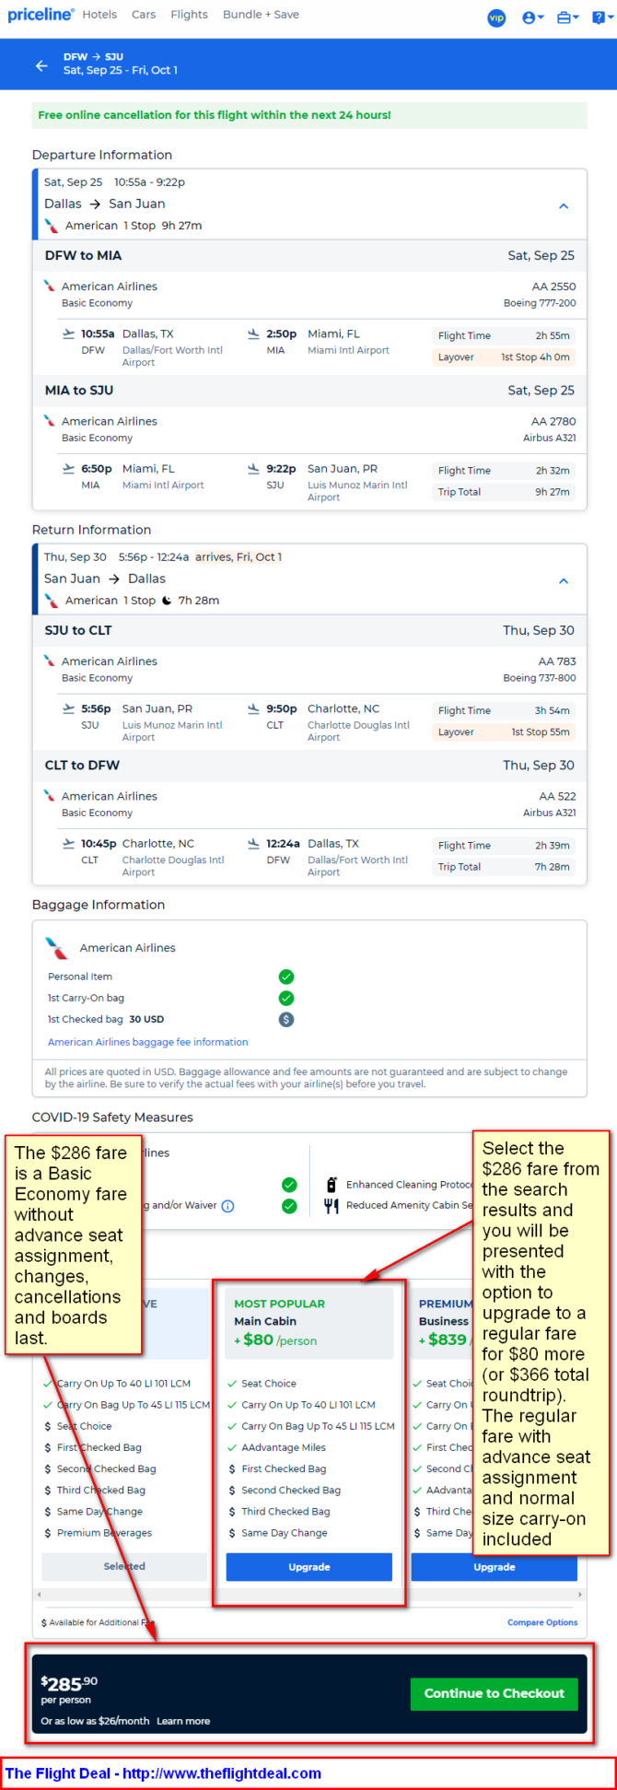Viewport: 617px width, 1790px height.
Task: Open American Airlines baggage fee information link
Action: (x=148, y=1042)
